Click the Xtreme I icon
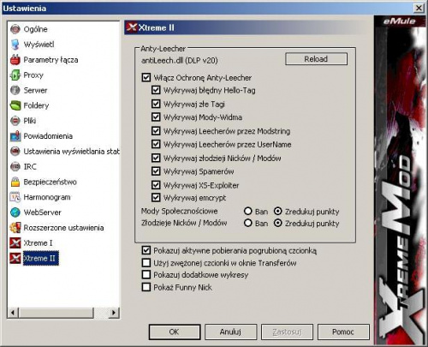The width and height of the screenshot is (428, 347). (x=15, y=243)
